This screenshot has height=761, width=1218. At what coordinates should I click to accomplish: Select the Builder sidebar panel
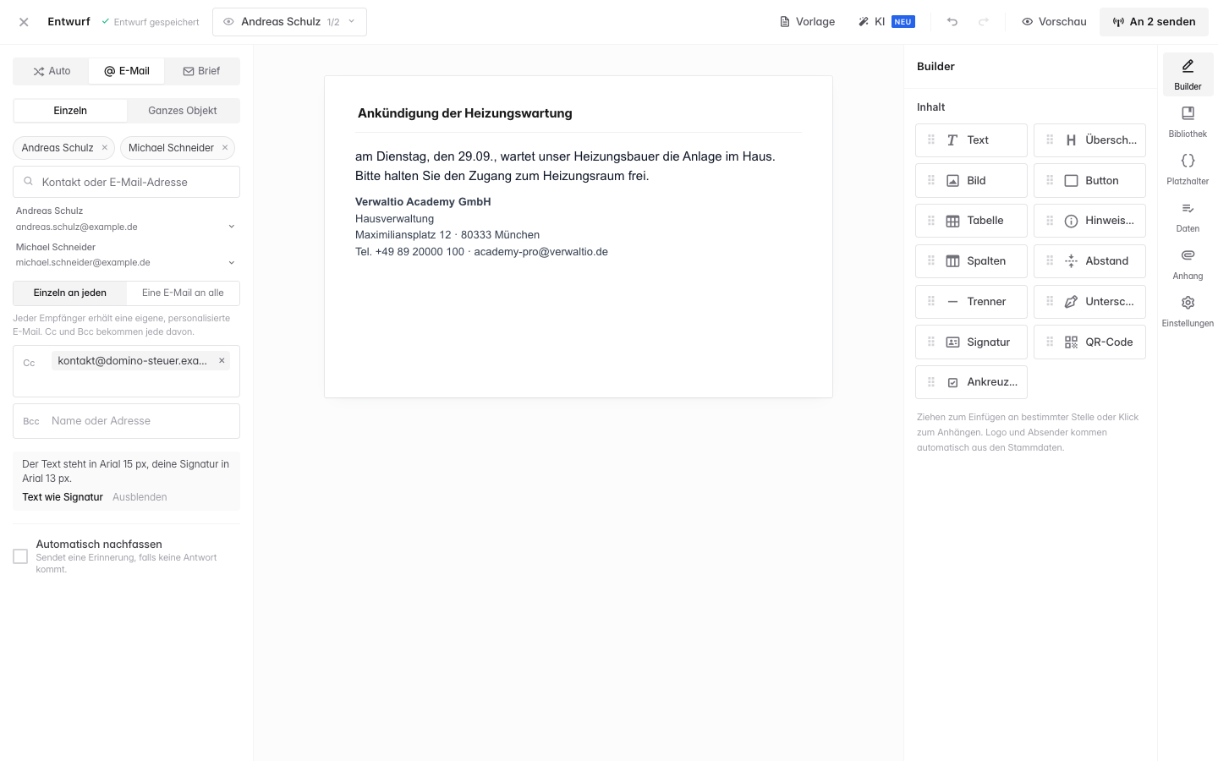coord(1188,74)
